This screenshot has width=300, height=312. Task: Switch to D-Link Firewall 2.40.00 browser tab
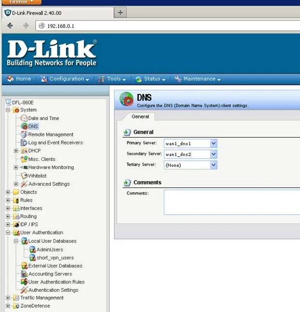pos(58,13)
